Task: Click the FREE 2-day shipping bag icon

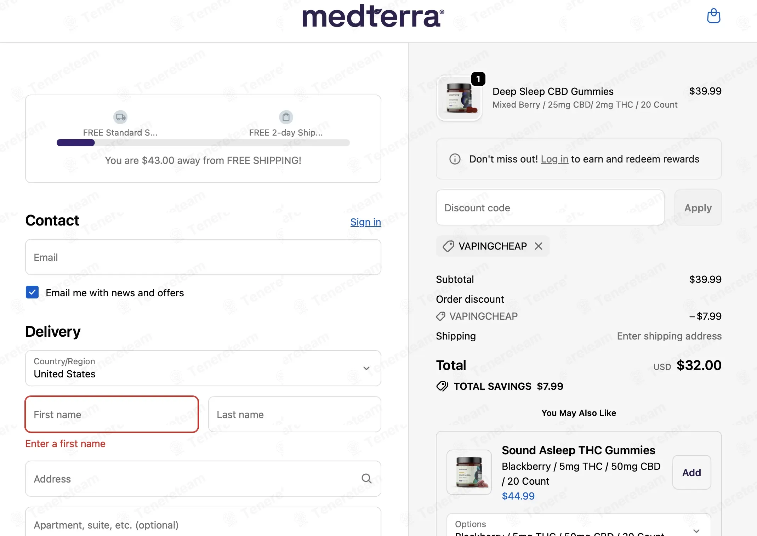Action: [286, 117]
